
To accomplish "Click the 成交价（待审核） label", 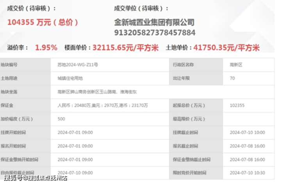I will tap(31, 9).
